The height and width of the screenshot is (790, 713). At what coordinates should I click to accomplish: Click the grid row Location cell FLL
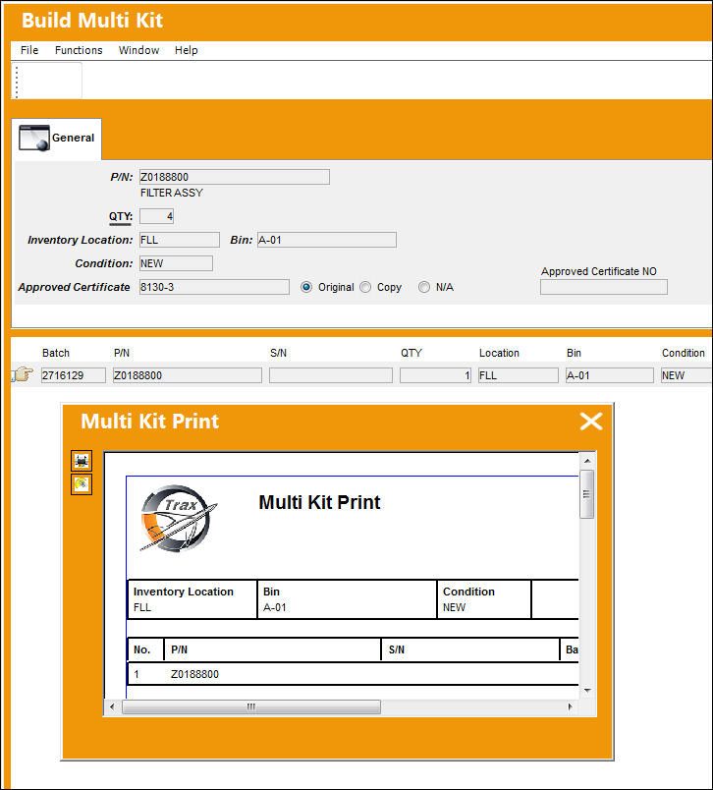pos(519,375)
